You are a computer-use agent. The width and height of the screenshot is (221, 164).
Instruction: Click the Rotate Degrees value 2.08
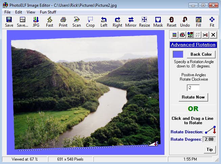[x=209, y=139]
